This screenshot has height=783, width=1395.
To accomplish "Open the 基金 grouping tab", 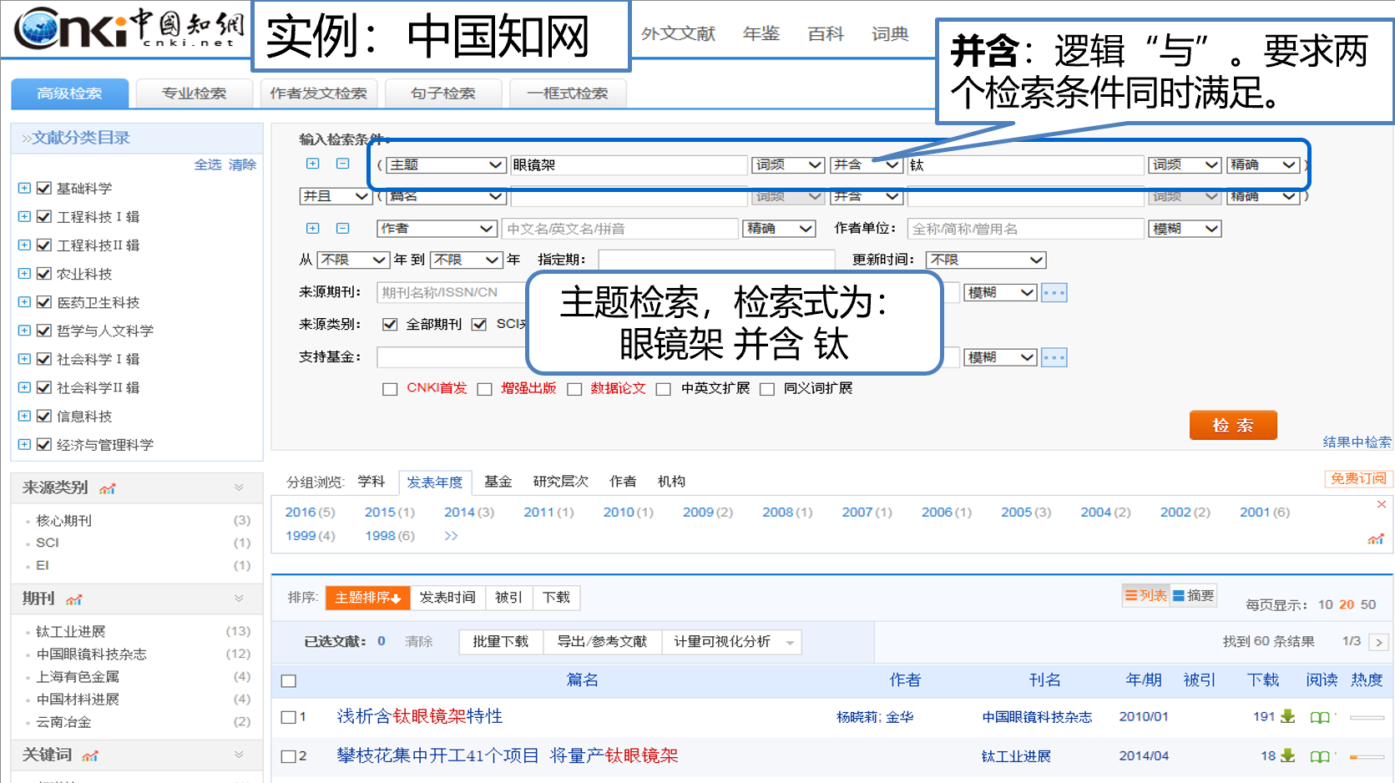I will click(498, 482).
